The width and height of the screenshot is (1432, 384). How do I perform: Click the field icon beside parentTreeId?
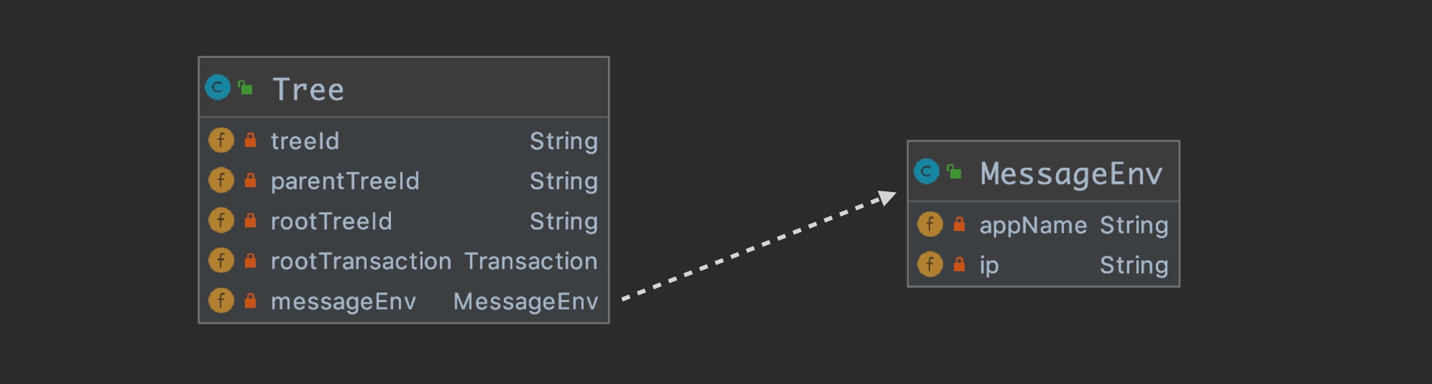(x=221, y=181)
